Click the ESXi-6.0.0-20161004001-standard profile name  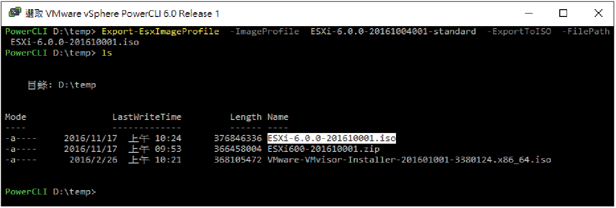click(393, 31)
